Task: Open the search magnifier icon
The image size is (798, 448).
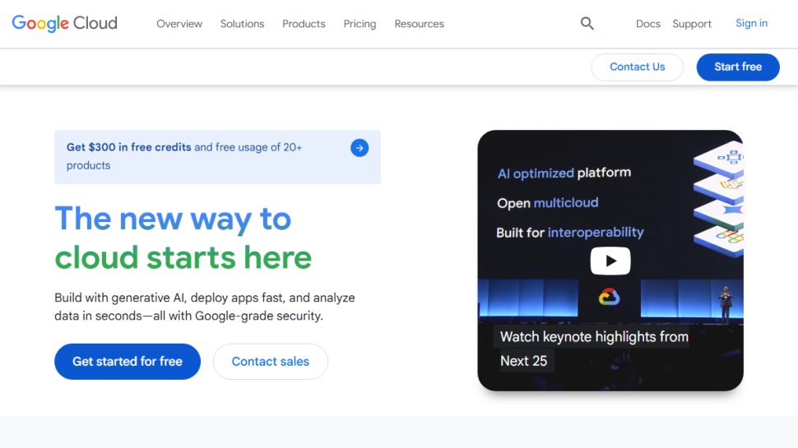Action: coord(587,23)
